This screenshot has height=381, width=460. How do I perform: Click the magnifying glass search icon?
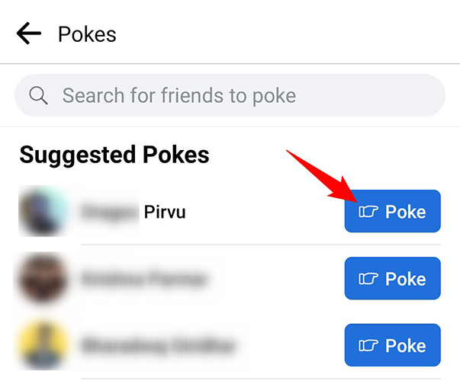tap(38, 96)
